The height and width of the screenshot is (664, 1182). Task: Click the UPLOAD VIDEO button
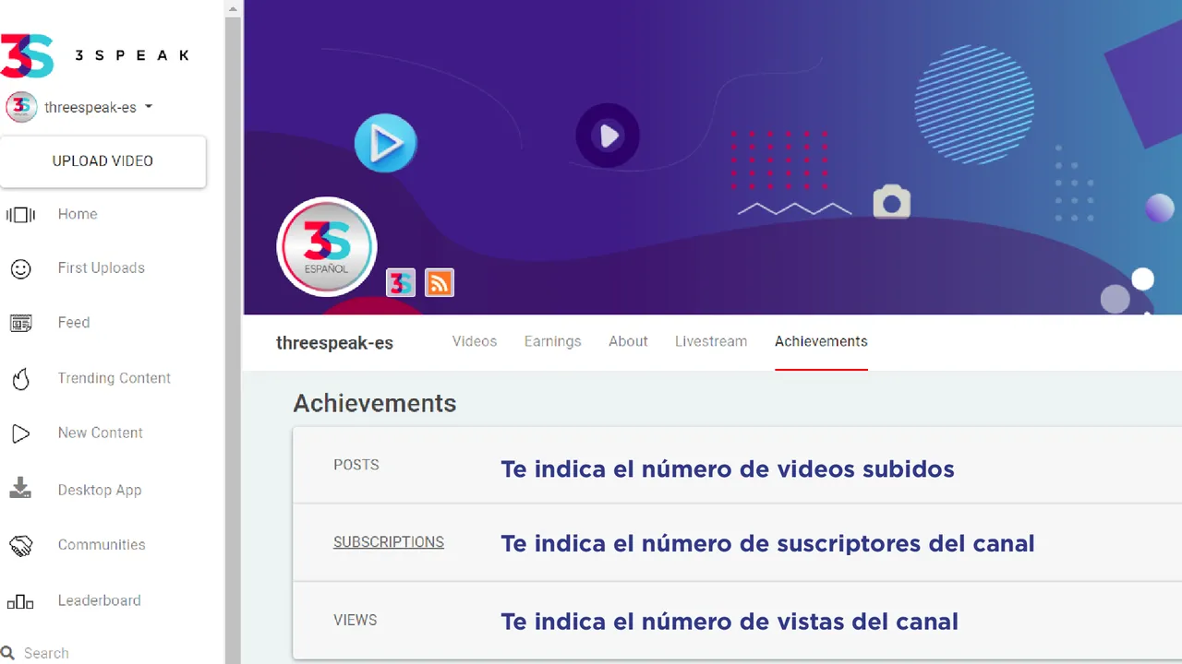coord(103,161)
